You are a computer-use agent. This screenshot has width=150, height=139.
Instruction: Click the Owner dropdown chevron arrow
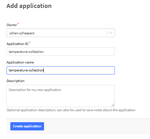pos(111,33)
